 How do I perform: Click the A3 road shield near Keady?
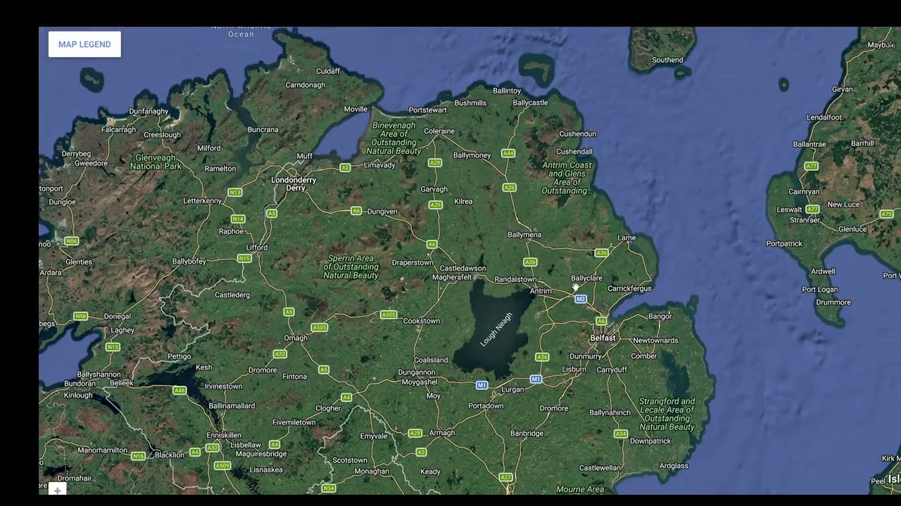[421, 452]
